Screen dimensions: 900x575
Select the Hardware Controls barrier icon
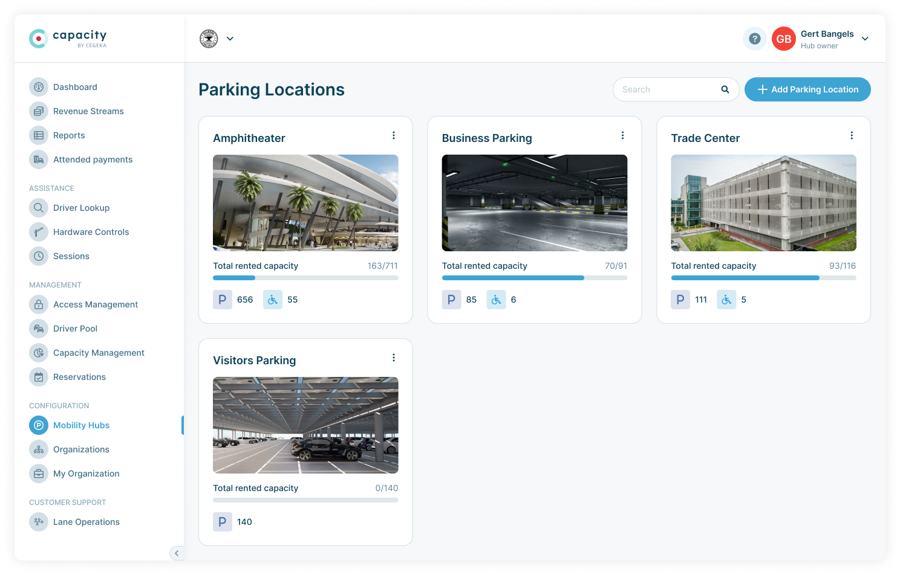(x=39, y=232)
